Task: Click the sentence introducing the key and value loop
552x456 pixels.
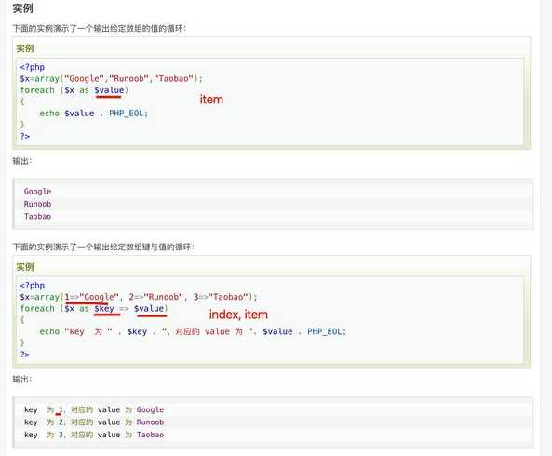Action: tap(103, 247)
